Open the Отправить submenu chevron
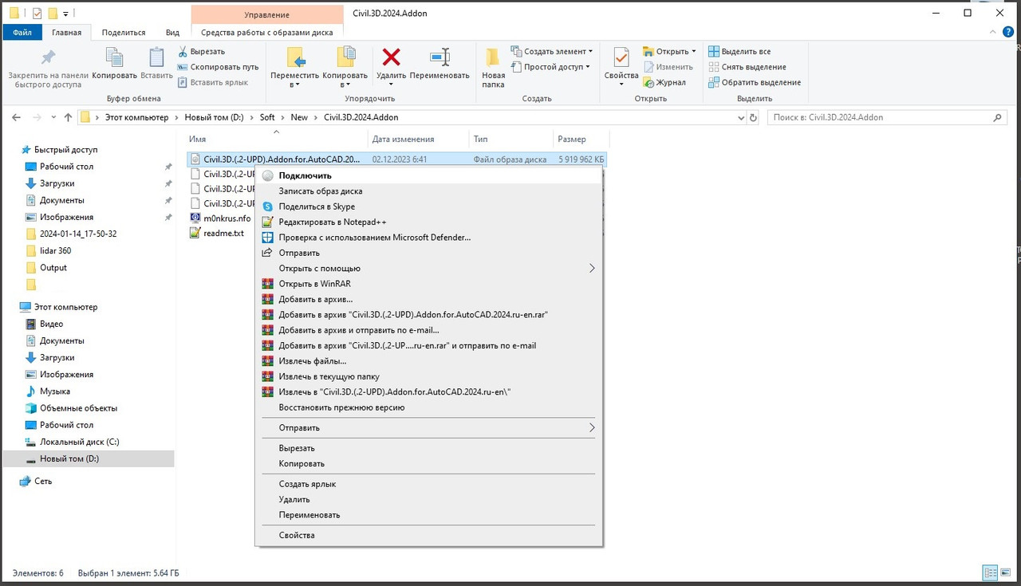1021x586 pixels. [592, 427]
